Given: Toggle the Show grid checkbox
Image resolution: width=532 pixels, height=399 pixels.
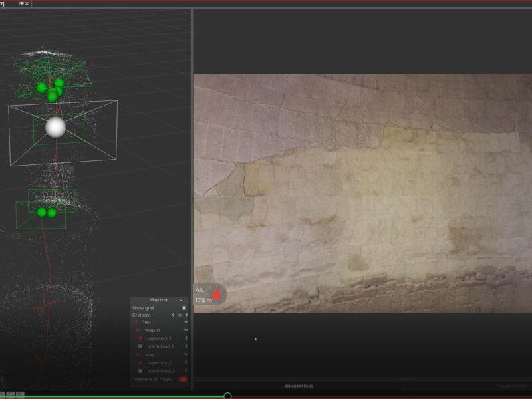Looking at the screenshot, I should pyautogui.click(x=184, y=308).
